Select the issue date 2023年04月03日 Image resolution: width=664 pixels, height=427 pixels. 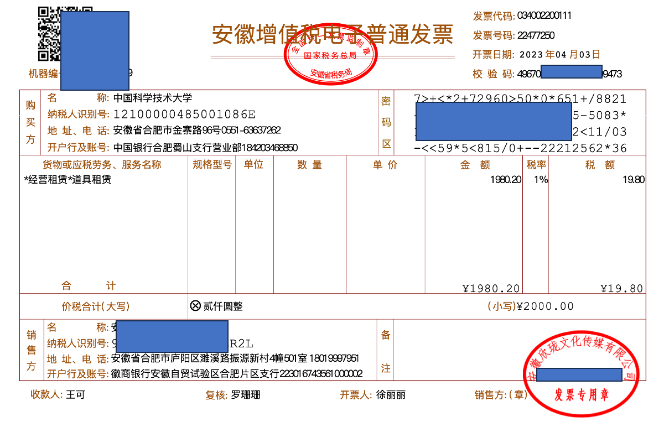point(559,55)
